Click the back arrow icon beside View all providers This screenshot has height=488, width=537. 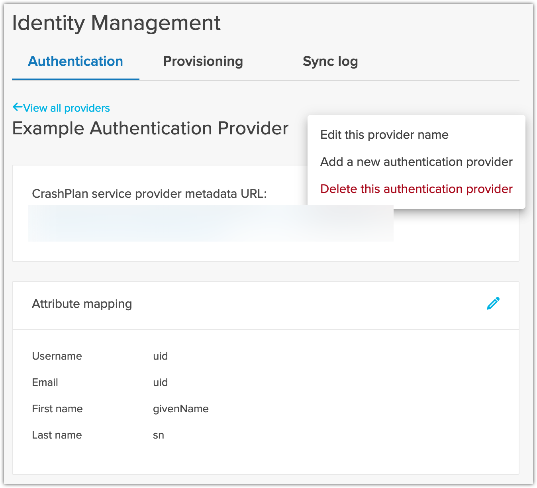pos(18,107)
